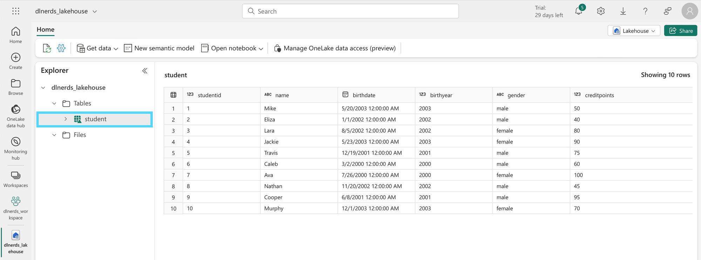The width and height of the screenshot is (701, 260).
Task: Click inside the Search box
Action: coord(350,11)
